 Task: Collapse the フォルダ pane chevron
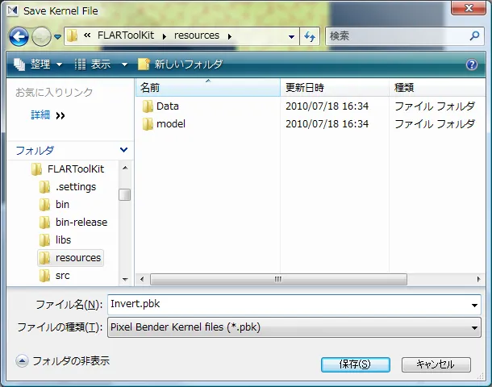pos(124,150)
